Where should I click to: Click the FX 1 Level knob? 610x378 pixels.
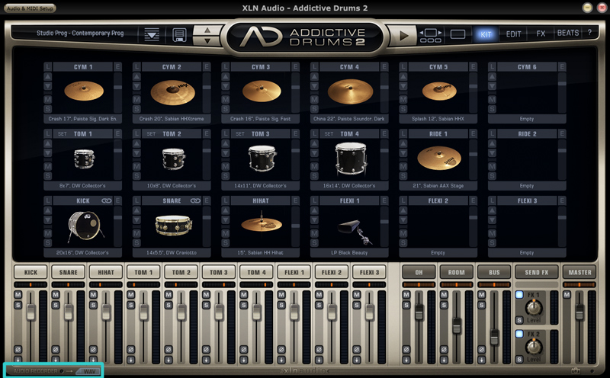click(534, 307)
